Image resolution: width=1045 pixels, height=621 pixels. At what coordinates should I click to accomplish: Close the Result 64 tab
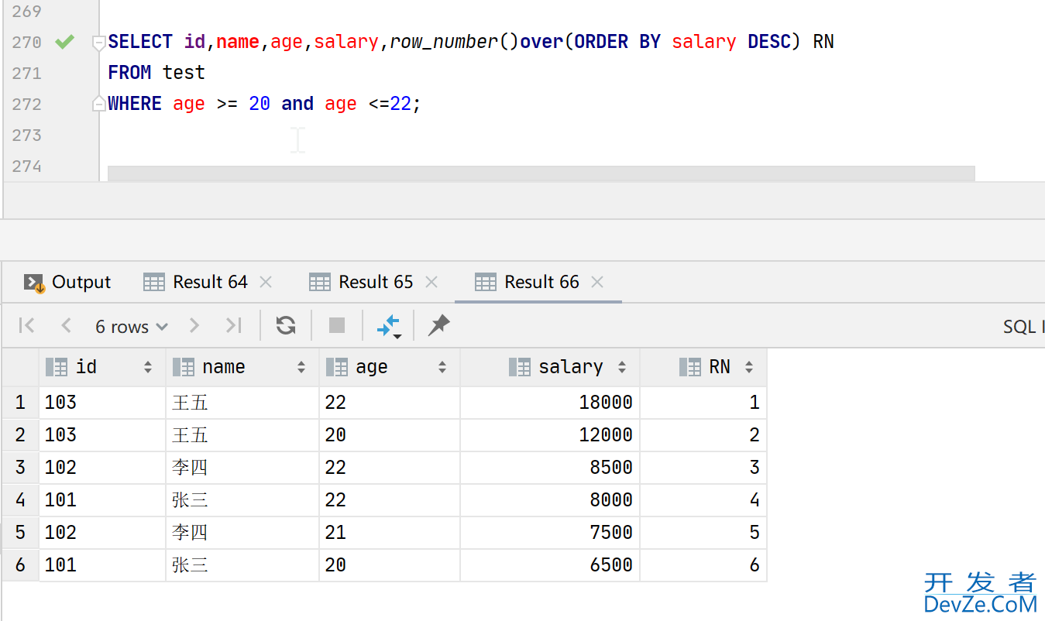[266, 283]
